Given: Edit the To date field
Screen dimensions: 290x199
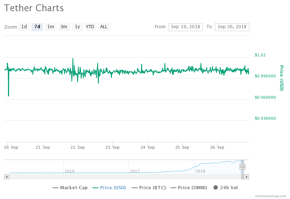Looking at the screenshot, I should (x=232, y=27).
